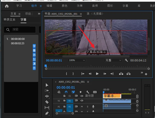The height and width of the screenshot is (118, 155).
Task: Toggle V1 track visibility eye
Action: click(x=82, y=101)
